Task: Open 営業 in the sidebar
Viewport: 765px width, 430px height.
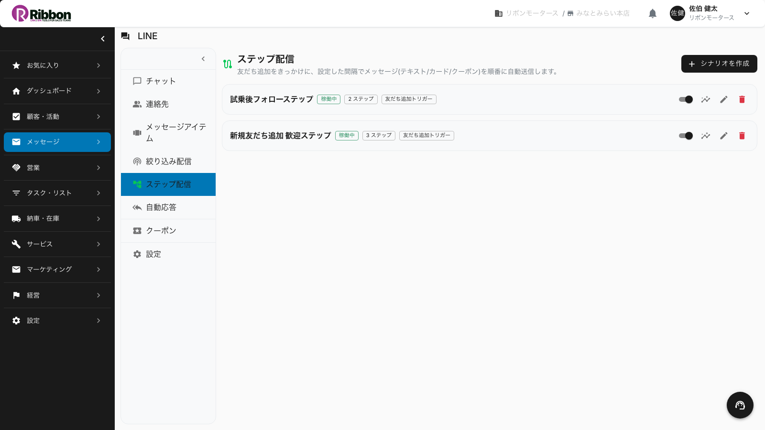Action: pyautogui.click(x=57, y=168)
